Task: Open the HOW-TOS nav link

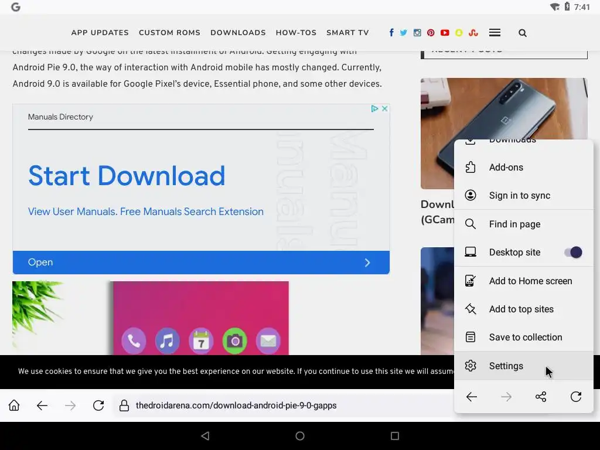Action: pos(296,33)
